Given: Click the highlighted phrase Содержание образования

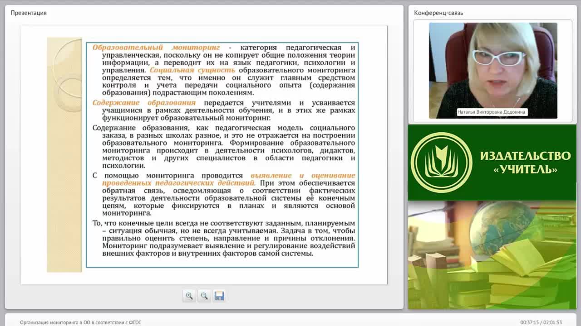Looking at the screenshot, I should [144, 103].
